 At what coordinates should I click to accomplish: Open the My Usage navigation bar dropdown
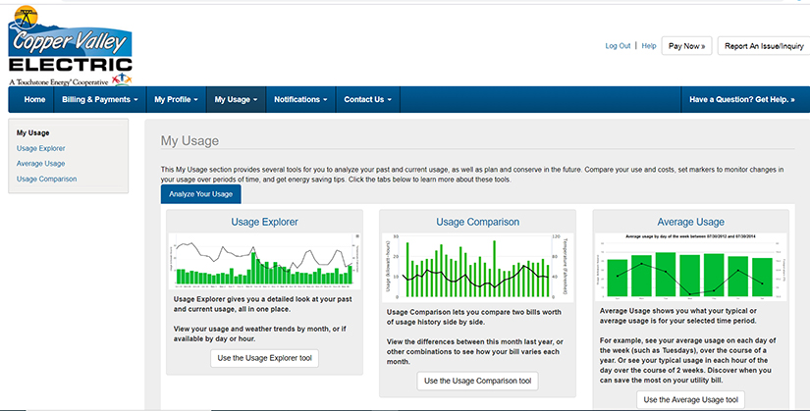(236, 99)
